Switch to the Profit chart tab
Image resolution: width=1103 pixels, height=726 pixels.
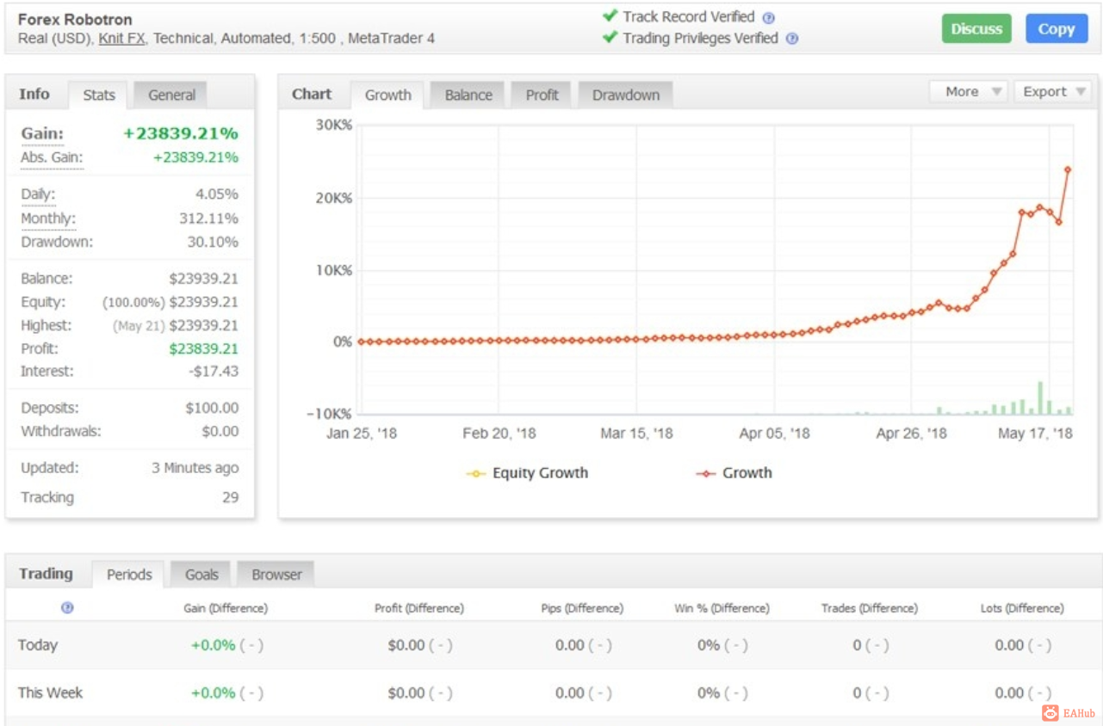click(542, 95)
